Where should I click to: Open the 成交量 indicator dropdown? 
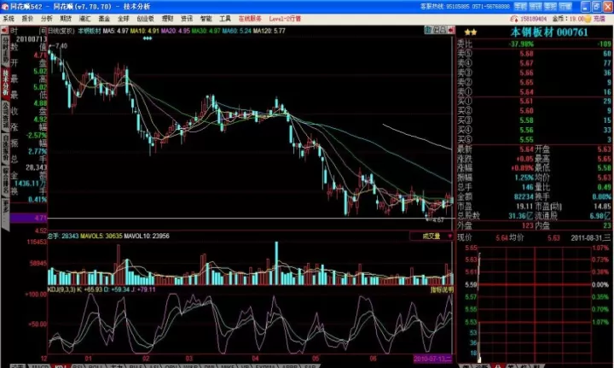[x=432, y=236]
